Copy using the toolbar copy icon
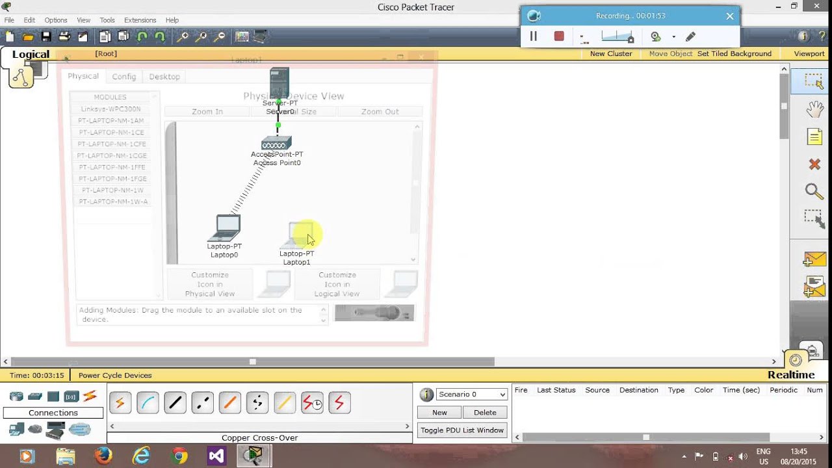Viewport: 832px width, 468px height. [105, 36]
